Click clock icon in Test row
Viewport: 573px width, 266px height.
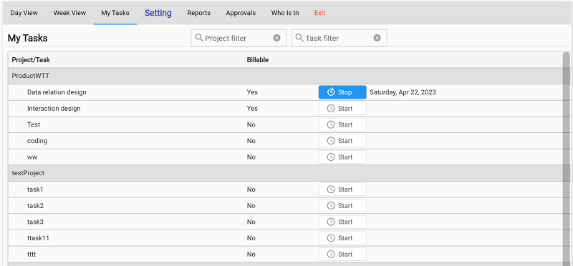(x=331, y=125)
